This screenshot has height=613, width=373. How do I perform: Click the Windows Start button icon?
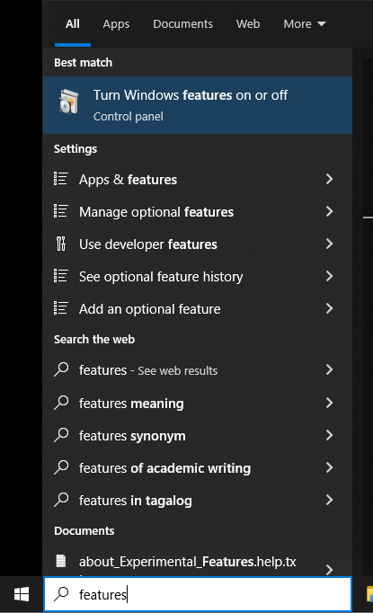(22, 595)
